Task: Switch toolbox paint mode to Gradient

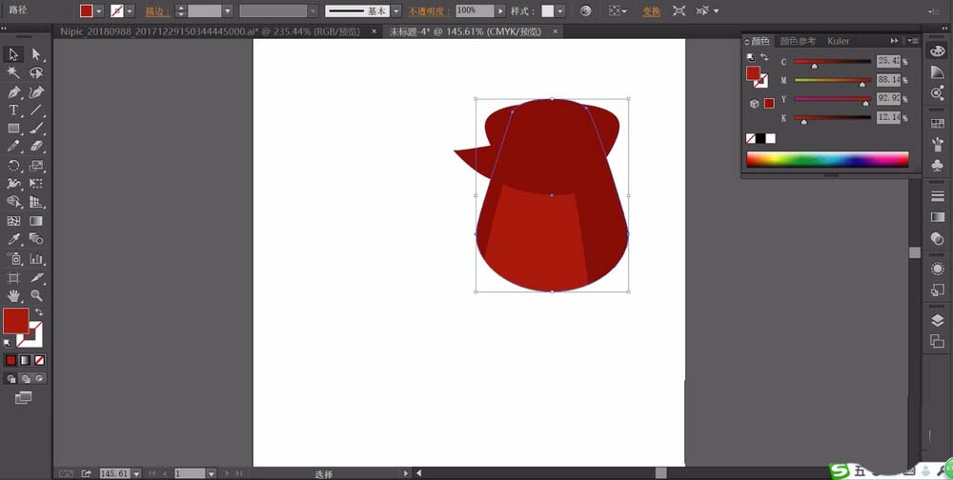Action: point(25,361)
